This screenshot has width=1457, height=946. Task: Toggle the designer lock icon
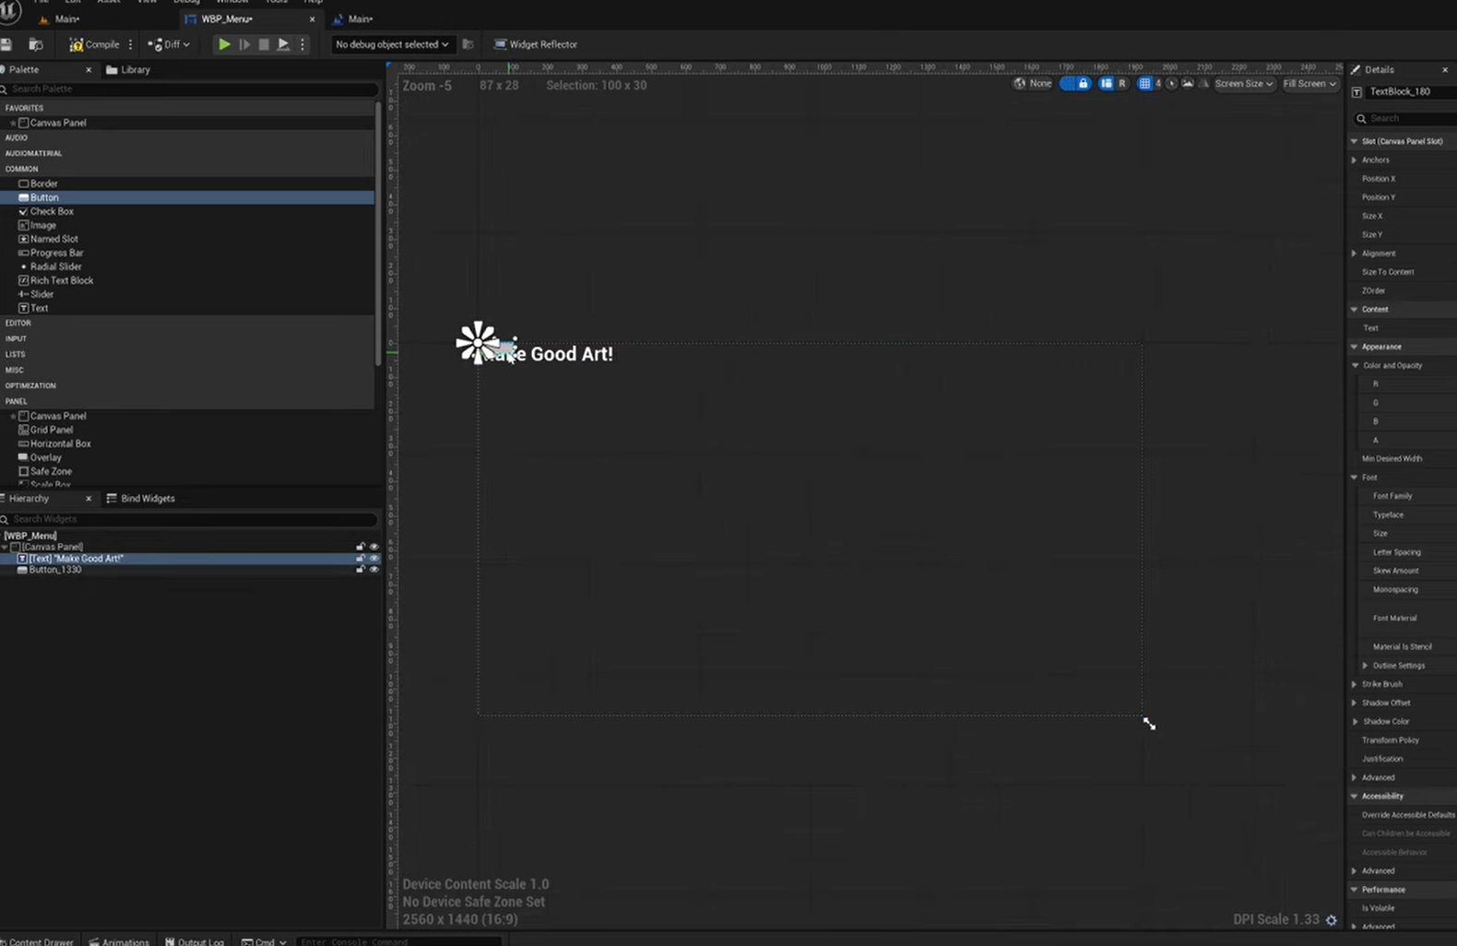1084,83
